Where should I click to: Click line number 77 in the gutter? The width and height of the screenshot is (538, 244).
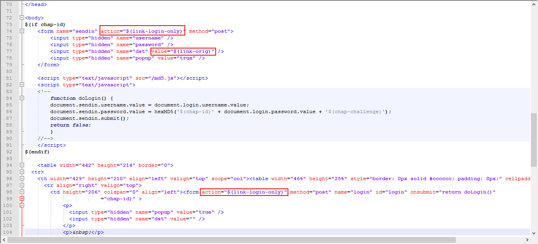click(x=9, y=51)
